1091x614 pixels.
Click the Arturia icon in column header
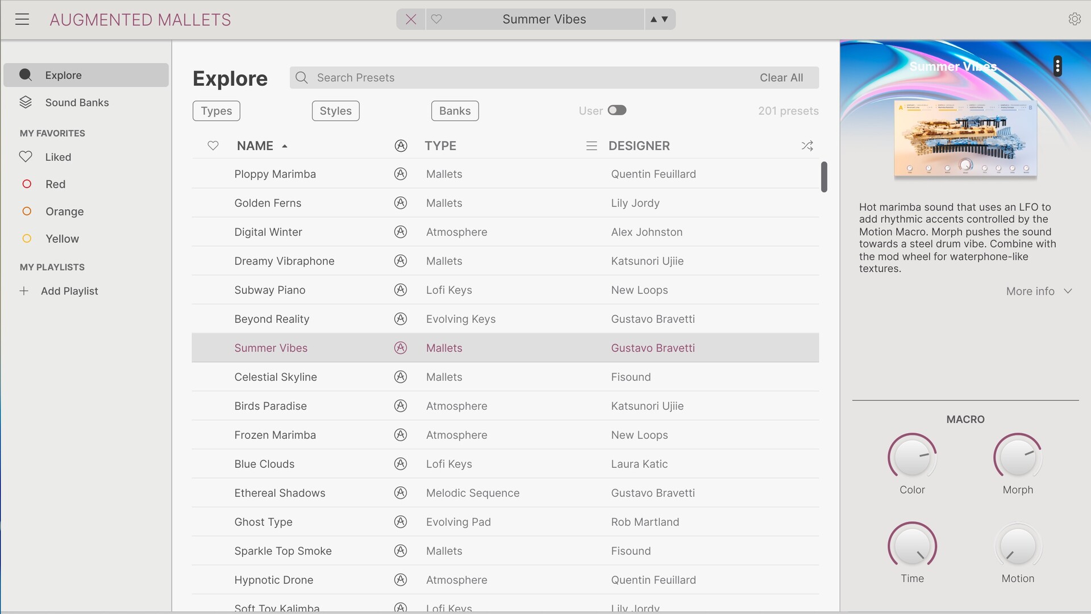(401, 146)
